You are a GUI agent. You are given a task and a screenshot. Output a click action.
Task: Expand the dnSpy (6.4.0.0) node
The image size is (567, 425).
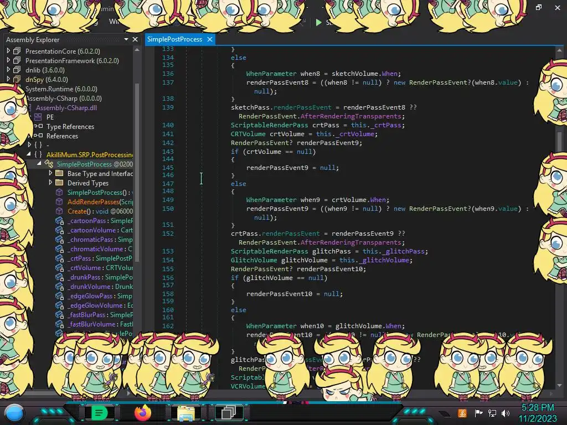8,79
